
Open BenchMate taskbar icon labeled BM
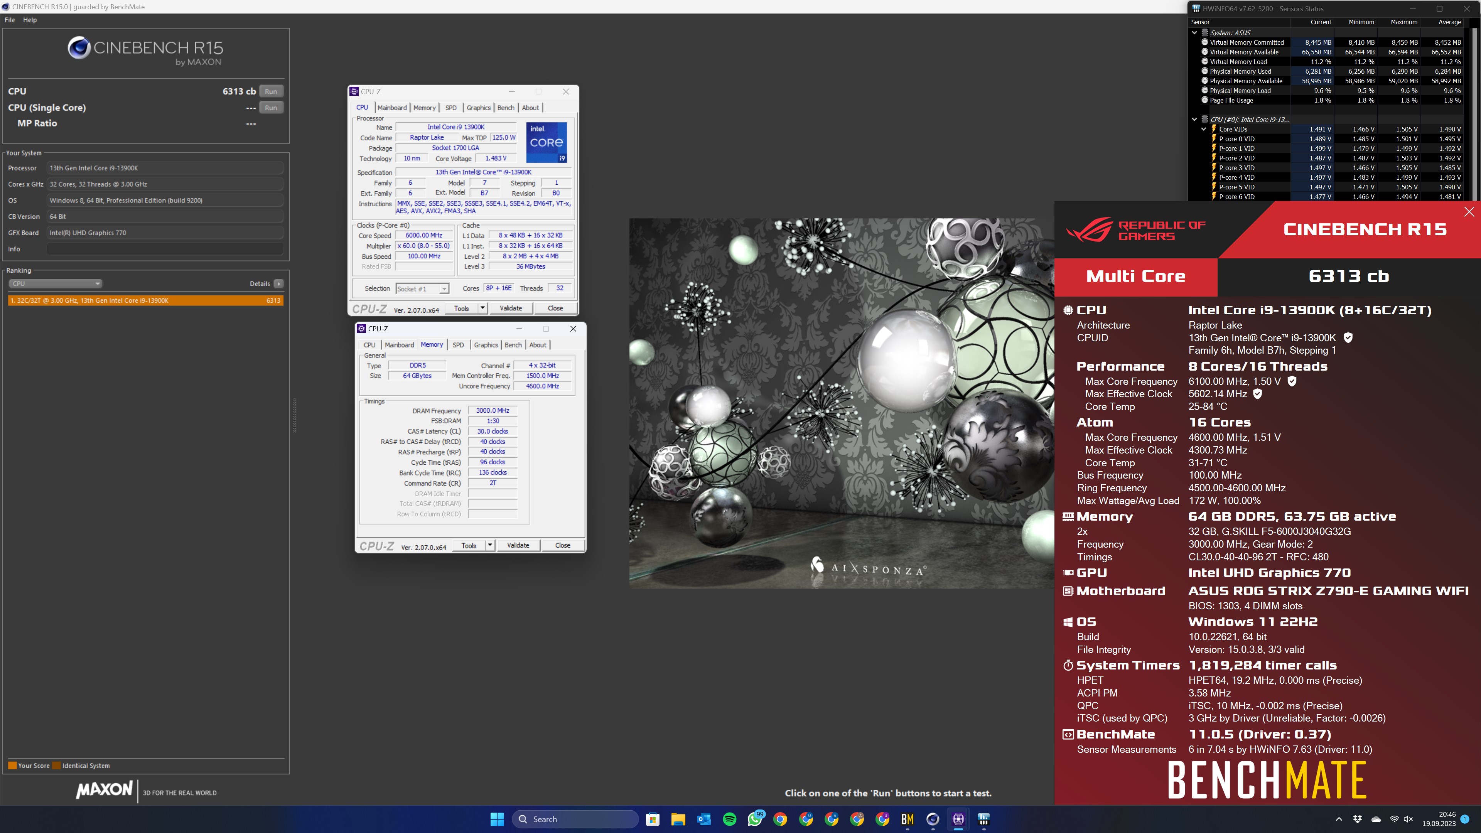(x=907, y=819)
